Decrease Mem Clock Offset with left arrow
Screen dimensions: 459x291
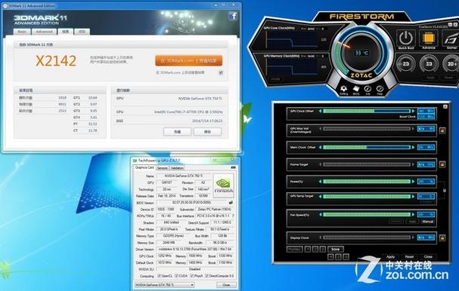tap(320, 148)
